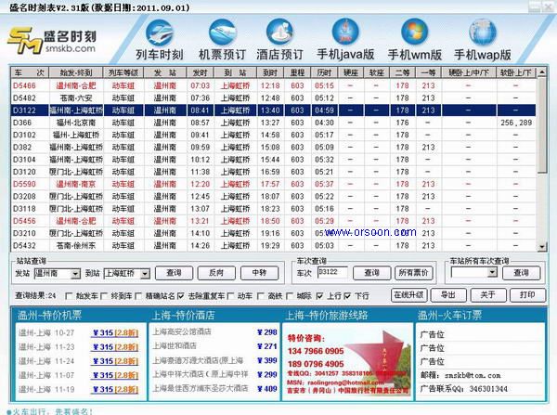The image size is (557, 415).
Task: Expand 发站 station dropdown
Action: click(x=75, y=274)
